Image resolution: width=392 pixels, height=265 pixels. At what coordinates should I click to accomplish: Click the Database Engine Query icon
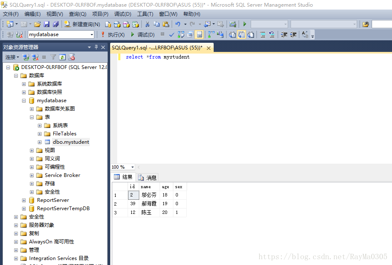[108, 24]
